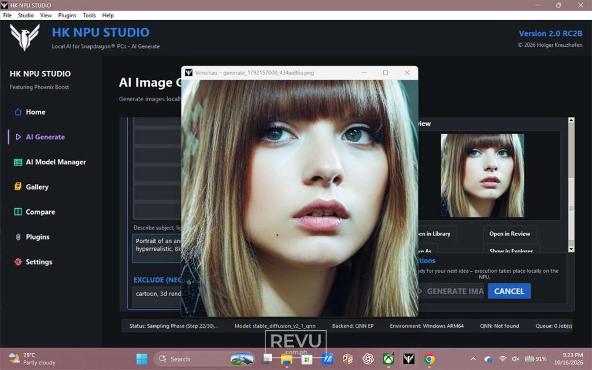
Task: Click the battery 91% indicator
Action: pos(536,359)
